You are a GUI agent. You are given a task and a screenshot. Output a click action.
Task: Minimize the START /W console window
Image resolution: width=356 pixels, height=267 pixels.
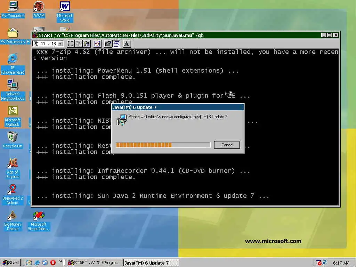click(324, 35)
